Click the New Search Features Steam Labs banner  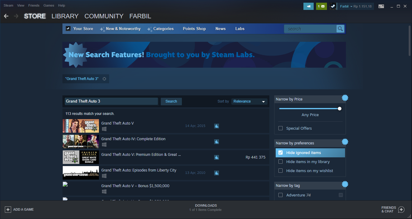[x=204, y=55]
